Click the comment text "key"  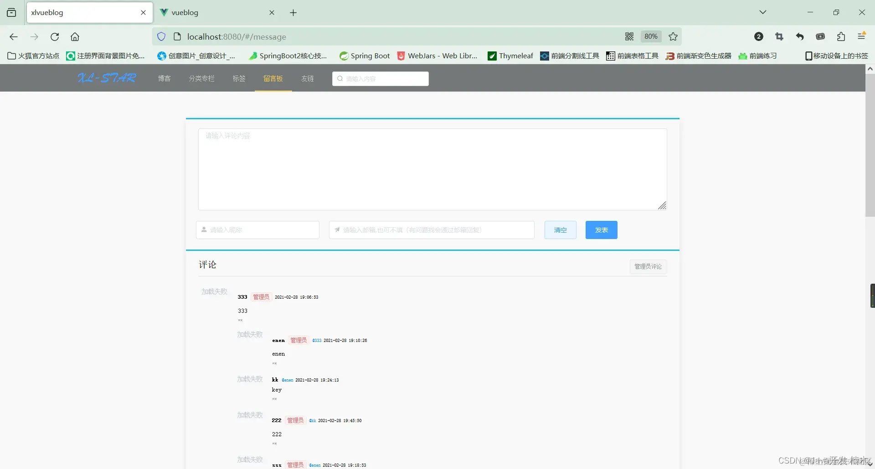(x=277, y=390)
